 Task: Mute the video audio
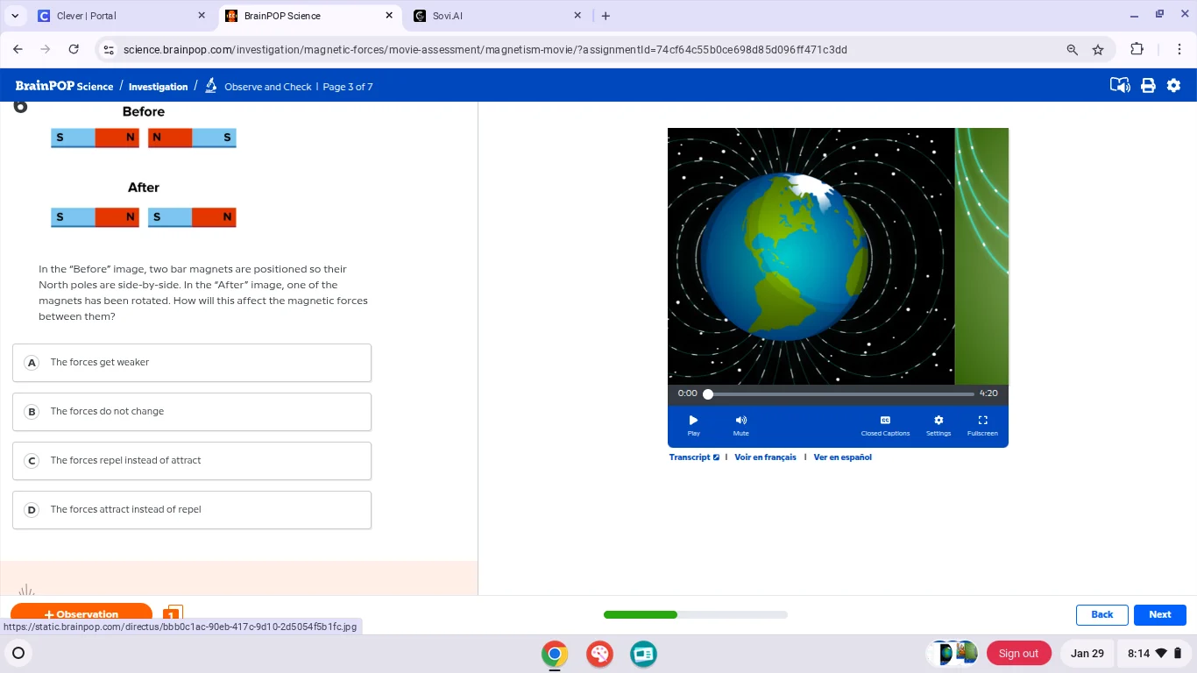point(740,425)
